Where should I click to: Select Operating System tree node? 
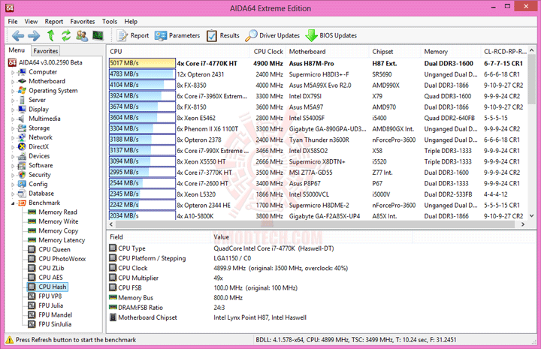(53, 91)
